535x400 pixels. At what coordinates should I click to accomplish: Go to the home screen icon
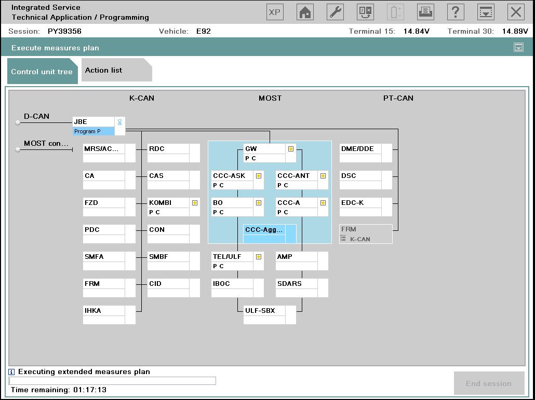tap(305, 12)
